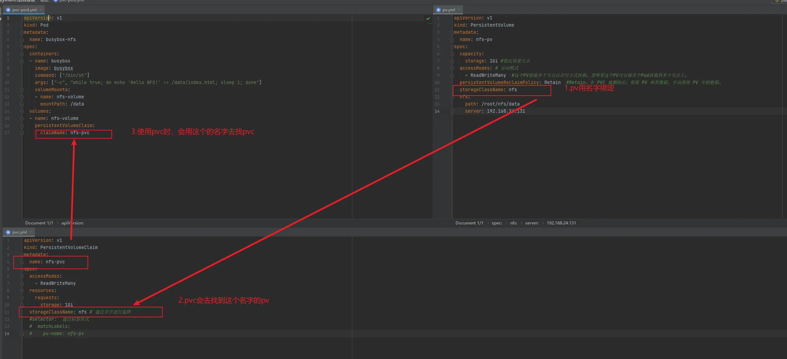The height and width of the screenshot is (359, 787).
Task: Click 'mountPath: /data' in pvc-pod.yml
Action: tap(62, 104)
